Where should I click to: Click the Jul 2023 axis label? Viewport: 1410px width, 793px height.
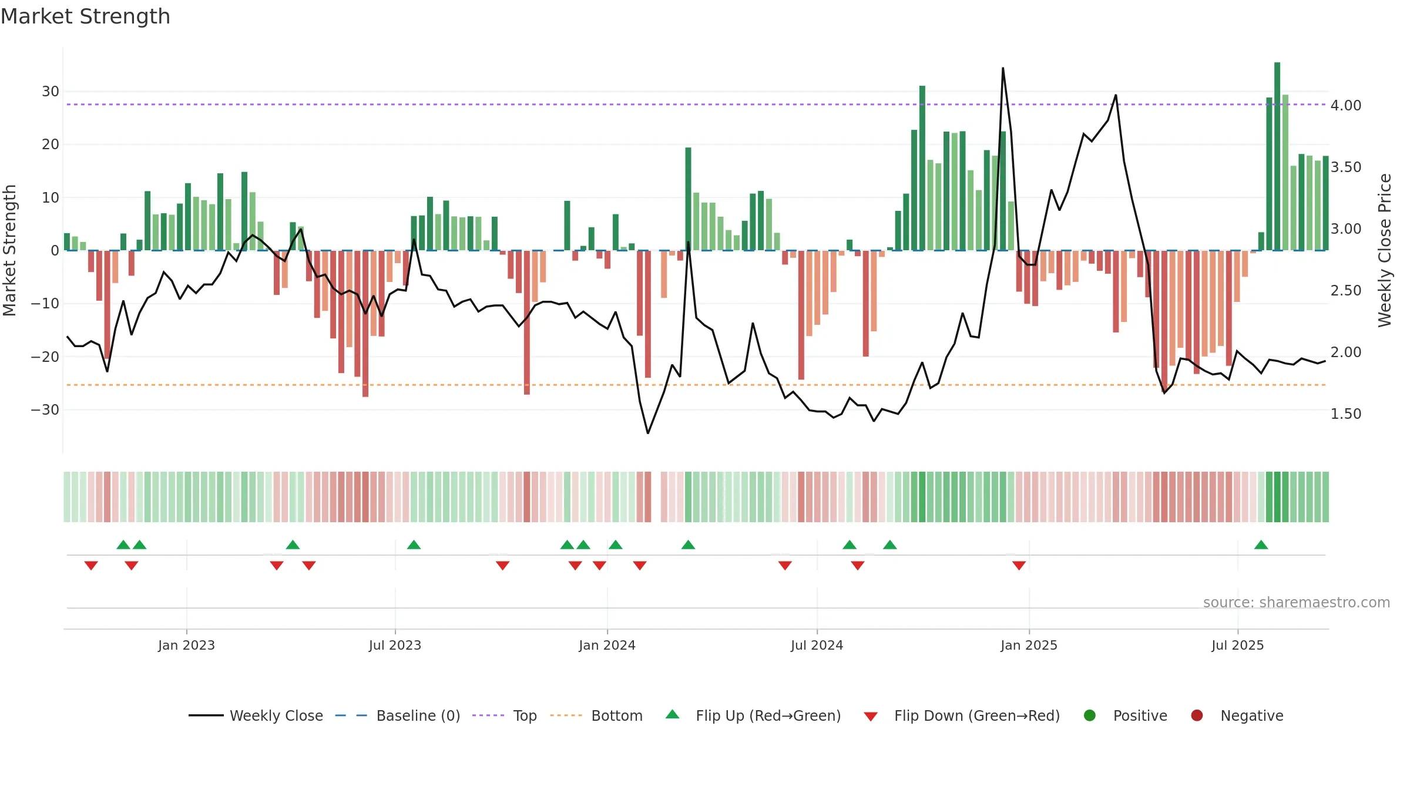pos(395,646)
